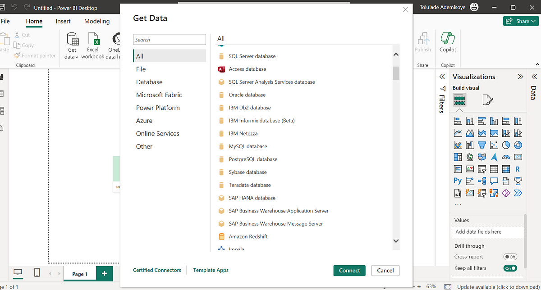Select the Microsoft Fabric category
The width and height of the screenshot is (541, 290).
tap(170, 95)
